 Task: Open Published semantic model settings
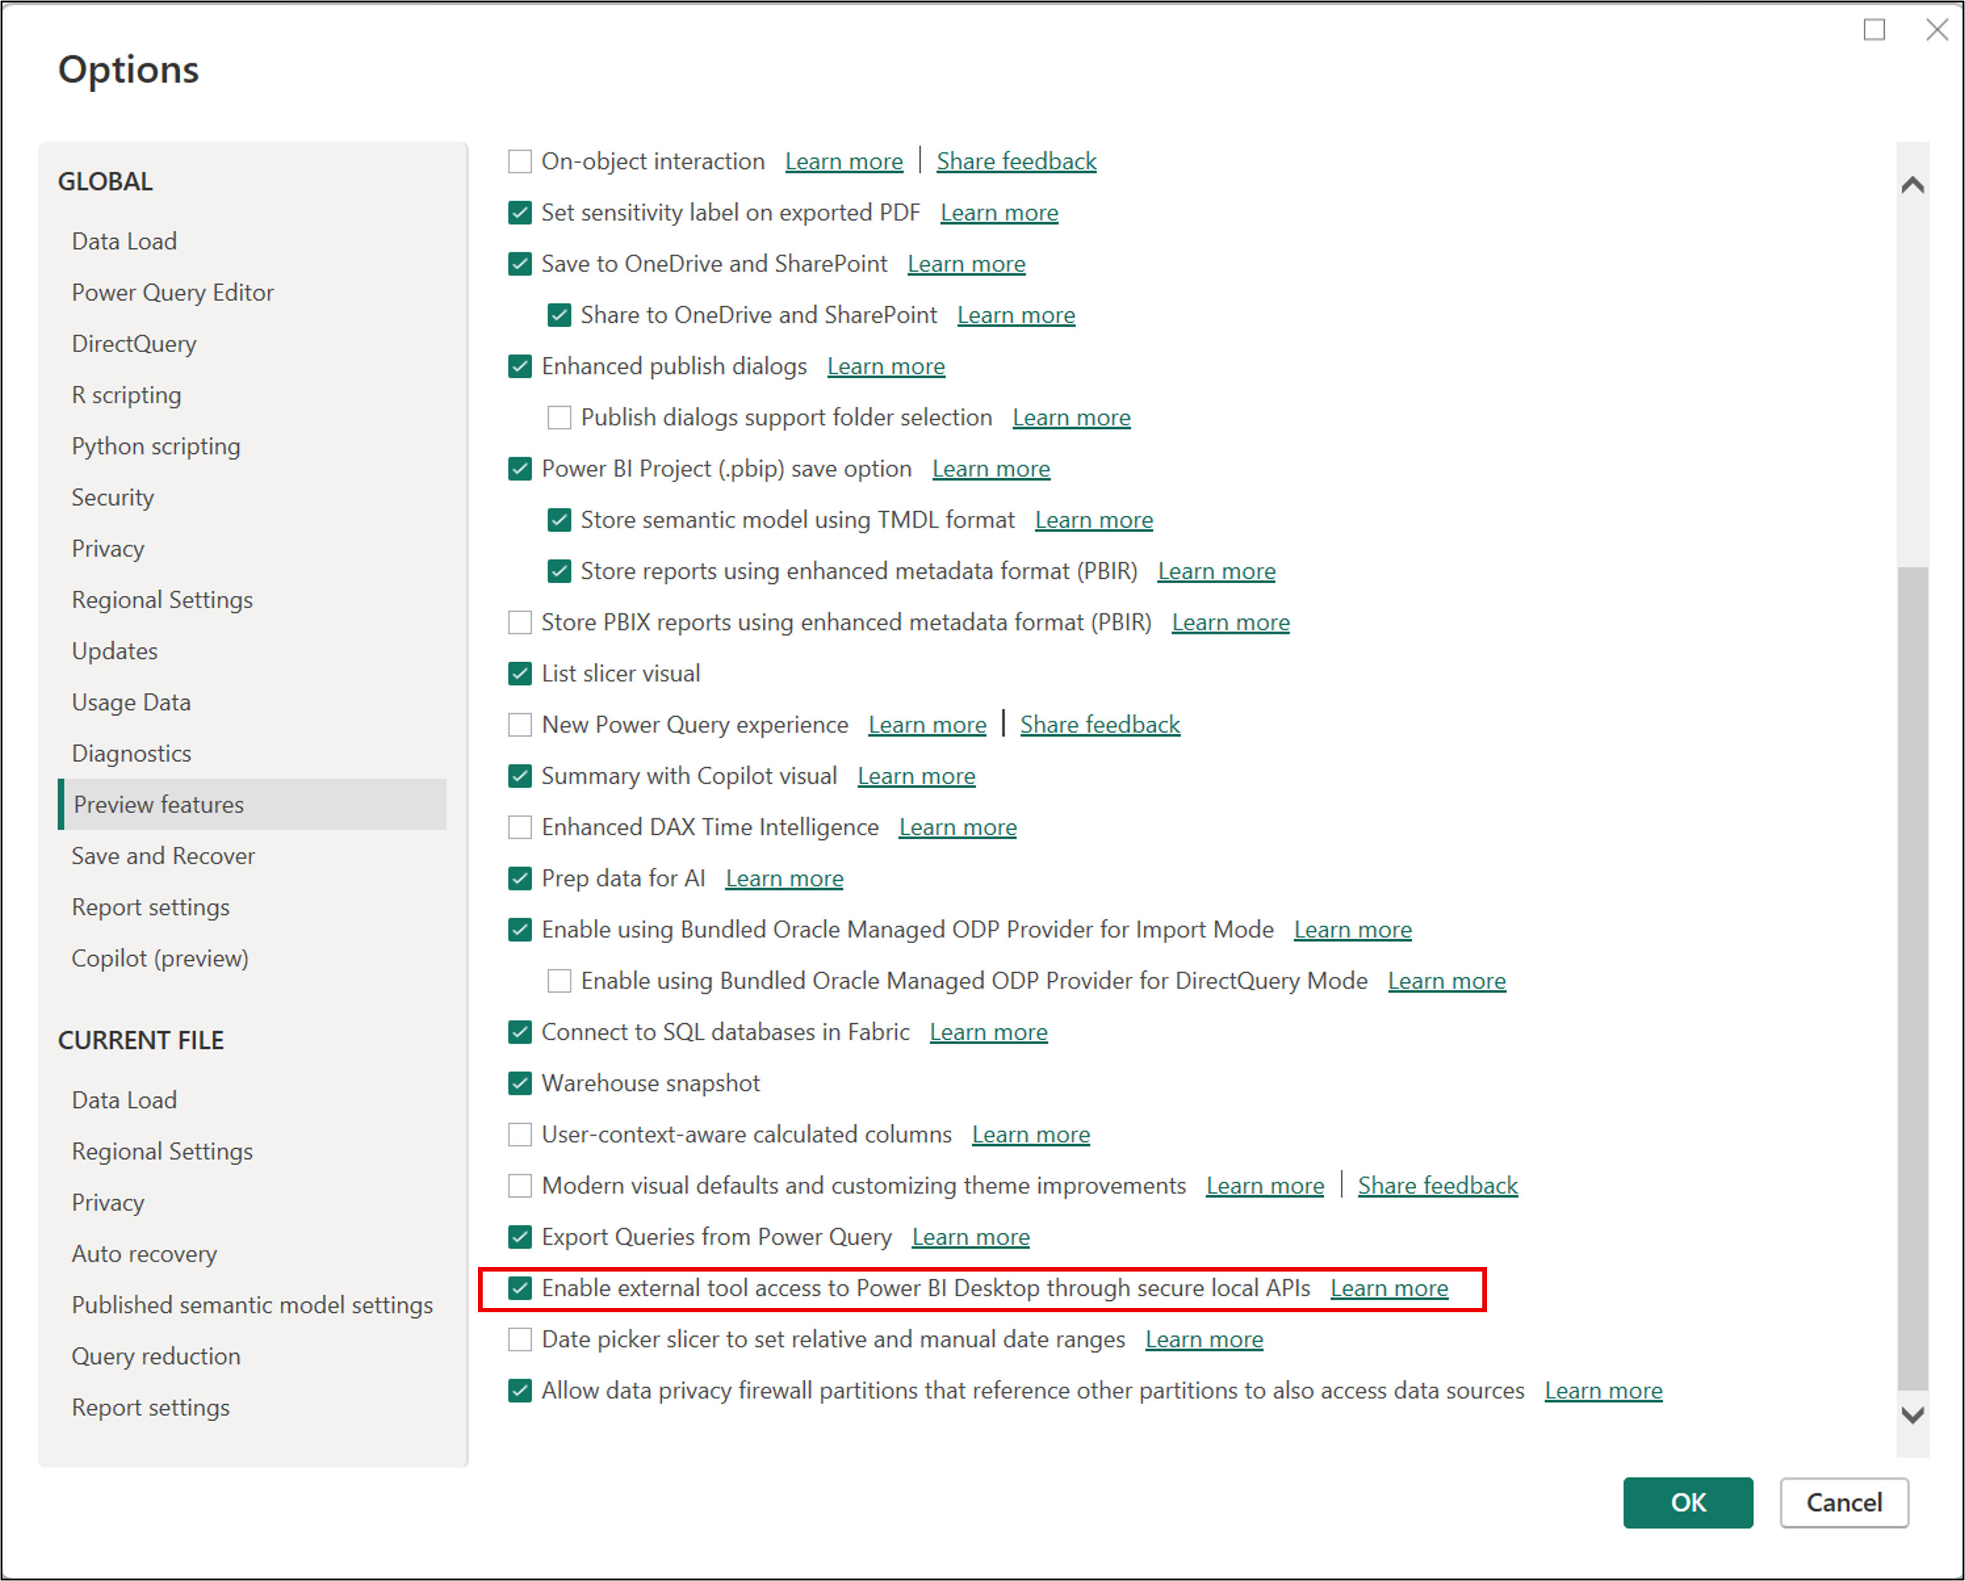click(252, 1305)
